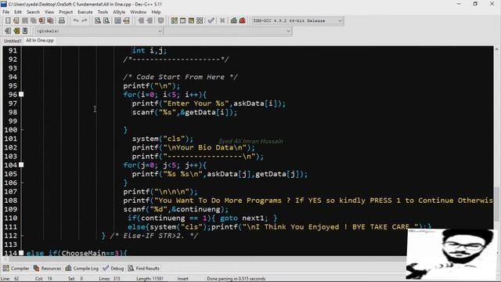The height and width of the screenshot is (282, 501).
Task: Click the 'int i,j;' declaration on line 91
Action: coord(150,50)
